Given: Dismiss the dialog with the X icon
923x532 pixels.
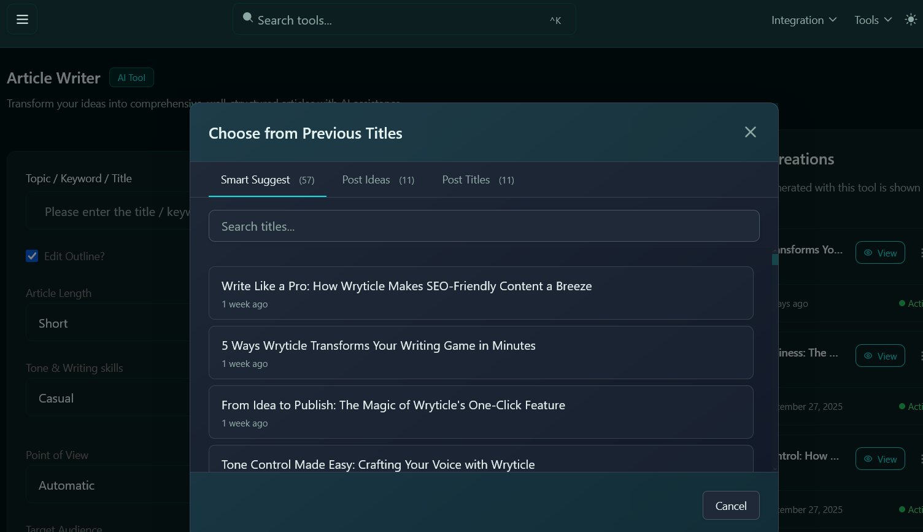Looking at the screenshot, I should coord(750,132).
